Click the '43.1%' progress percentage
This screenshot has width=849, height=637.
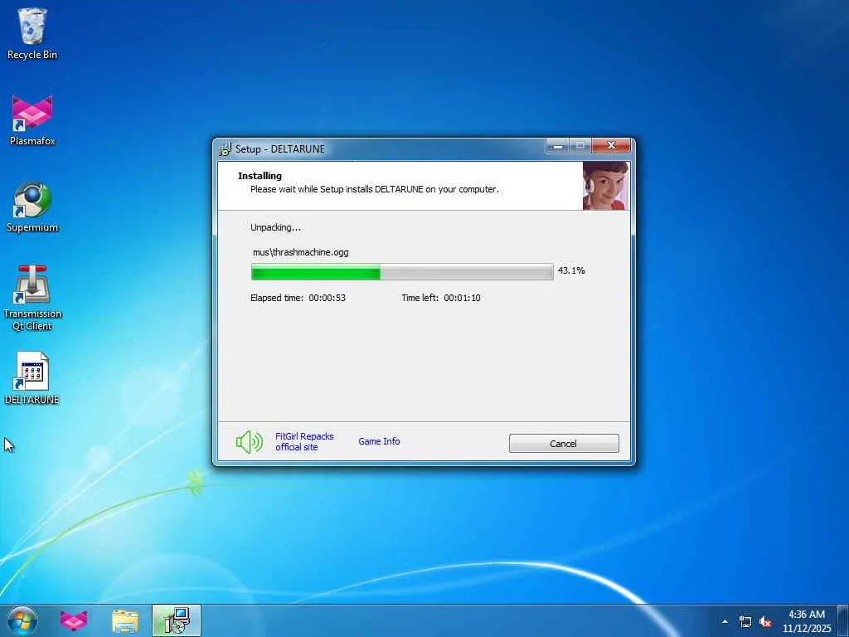(x=571, y=270)
